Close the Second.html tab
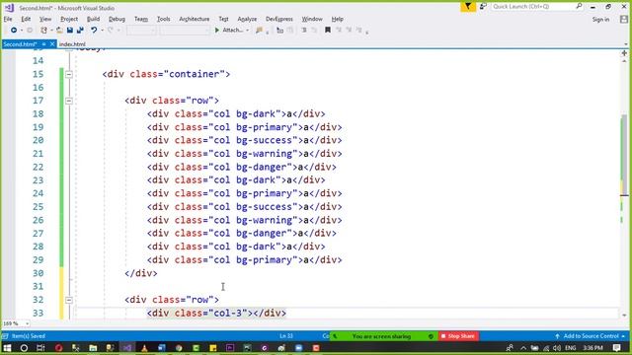Image resolution: width=632 pixels, height=355 pixels. 52,44
